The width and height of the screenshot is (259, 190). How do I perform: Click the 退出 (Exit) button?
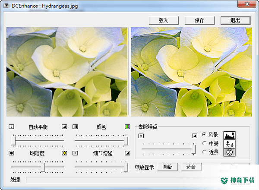(235, 20)
